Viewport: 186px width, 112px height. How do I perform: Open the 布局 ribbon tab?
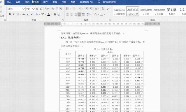27,2
